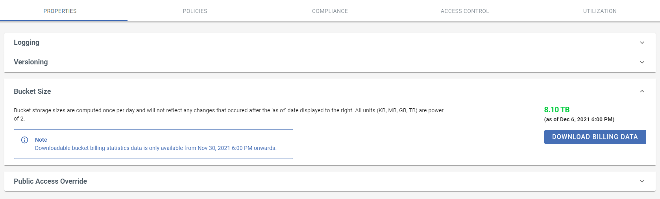This screenshot has width=660, height=199.
Task: Go to the Access Control tab
Action: [465, 11]
